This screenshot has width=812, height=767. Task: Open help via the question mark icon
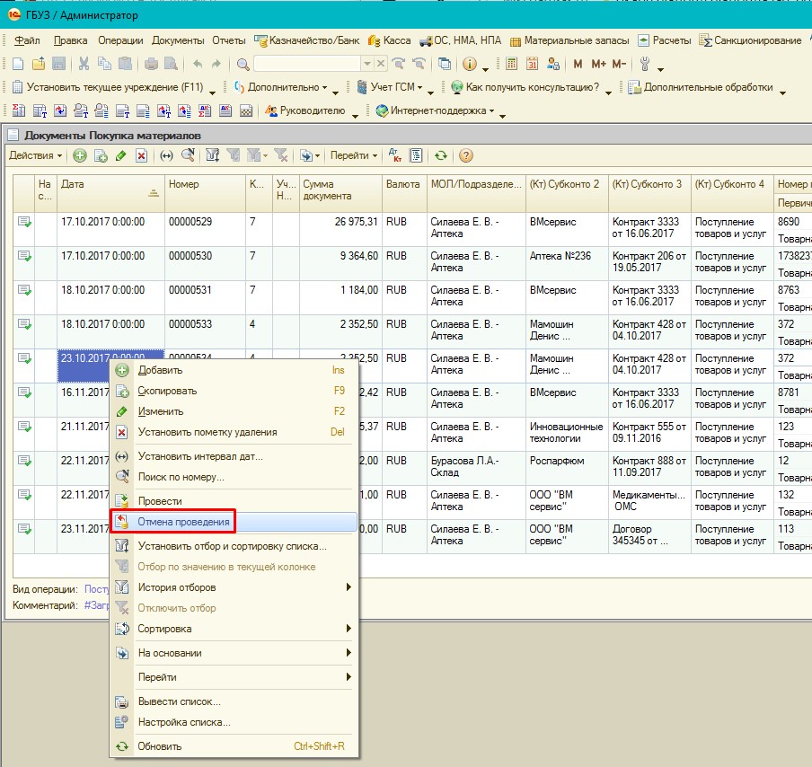[466, 155]
